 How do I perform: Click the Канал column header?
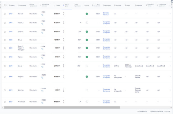pos(128,5)
